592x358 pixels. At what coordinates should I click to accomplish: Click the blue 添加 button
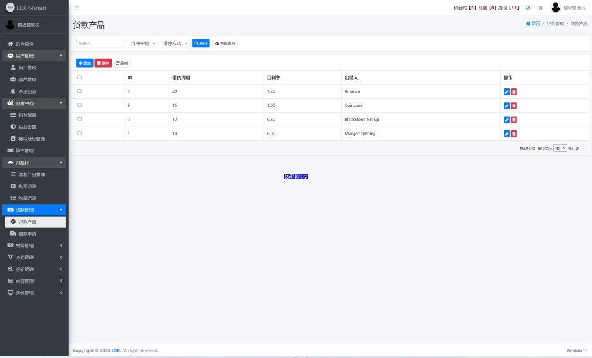click(x=84, y=63)
